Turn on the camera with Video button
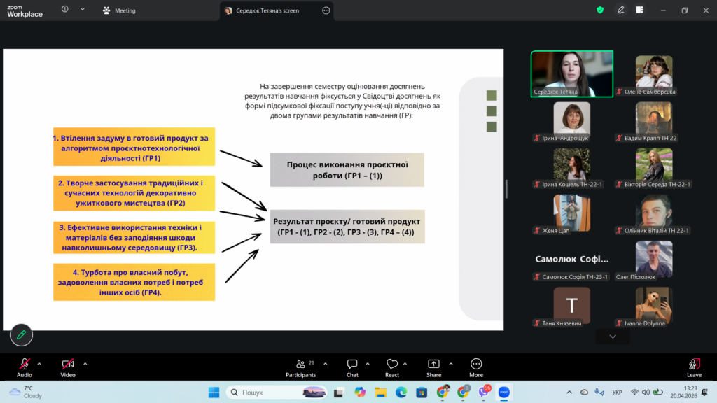This screenshot has width=717, height=403. (x=68, y=366)
